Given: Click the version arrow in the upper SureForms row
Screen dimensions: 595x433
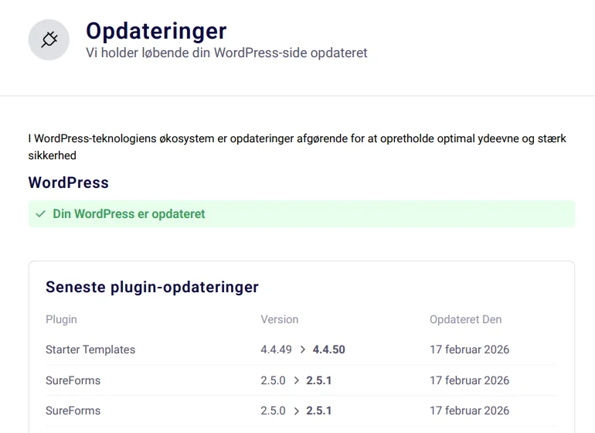Looking at the screenshot, I should [x=296, y=380].
